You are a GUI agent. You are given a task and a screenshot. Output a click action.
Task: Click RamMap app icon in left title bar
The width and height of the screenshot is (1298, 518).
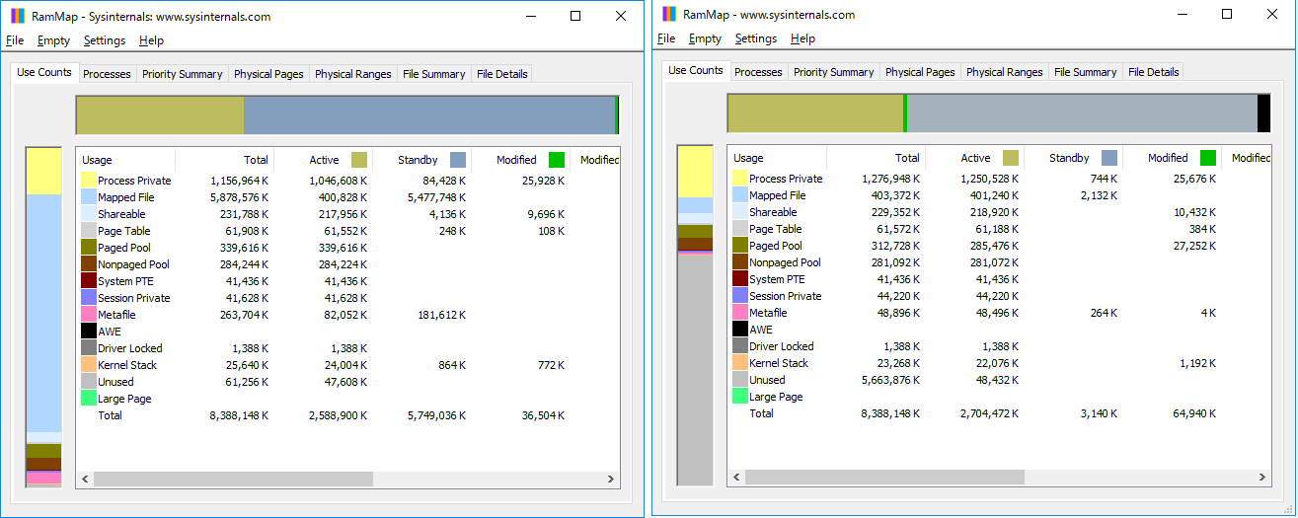click(18, 16)
